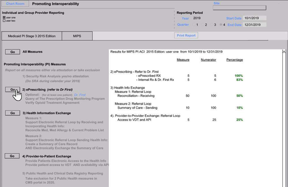This screenshot has width=288, height=187.
Task: Enable the user two checkbox
Action: tap(4, 20)
